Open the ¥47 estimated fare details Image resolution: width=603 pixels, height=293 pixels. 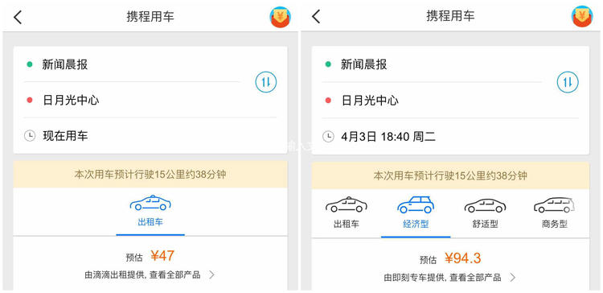point(162,256)
